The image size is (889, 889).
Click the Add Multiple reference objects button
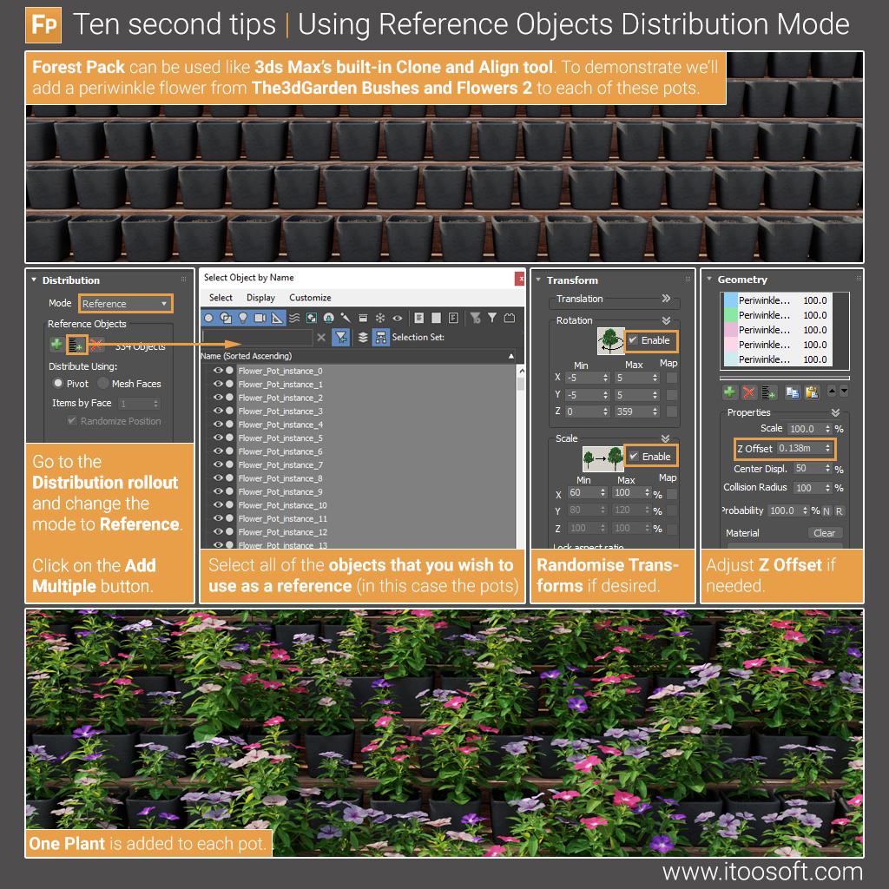pos(76,344)
